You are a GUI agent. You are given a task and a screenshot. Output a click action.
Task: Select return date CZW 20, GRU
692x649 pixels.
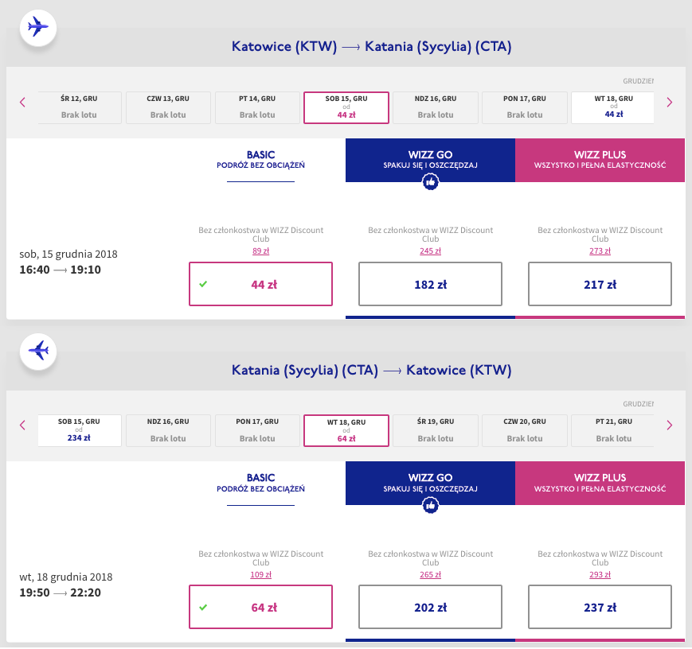(x=525, y=430)
